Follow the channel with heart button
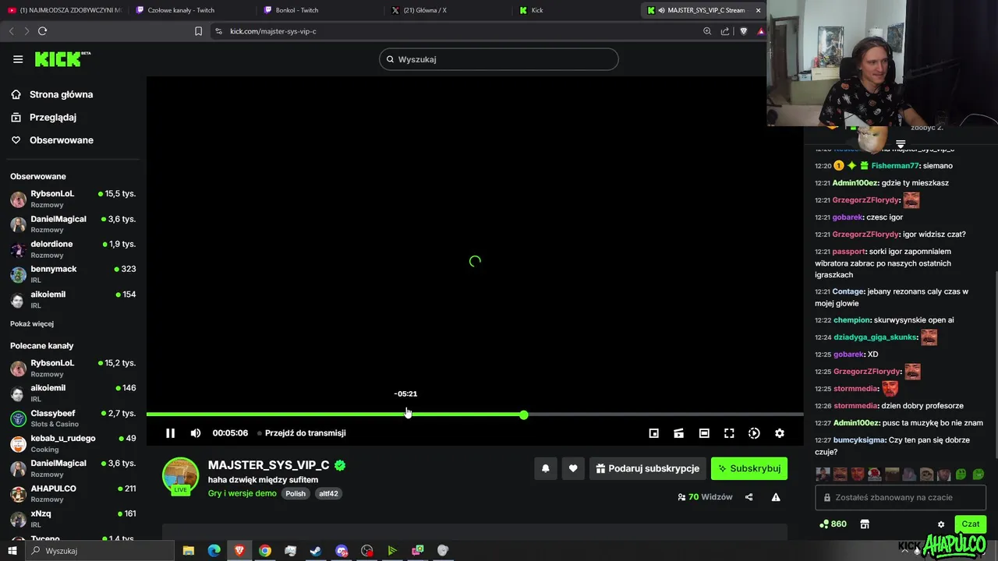Screen dimensions: 998x561 pos(573,468)
